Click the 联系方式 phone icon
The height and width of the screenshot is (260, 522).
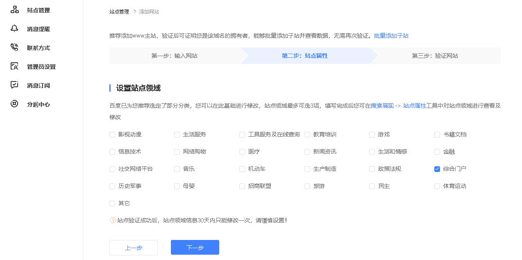14,47
